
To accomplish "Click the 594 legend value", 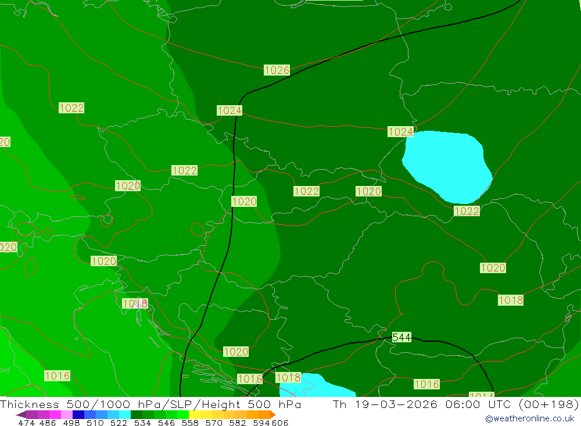I will [261, 423].
